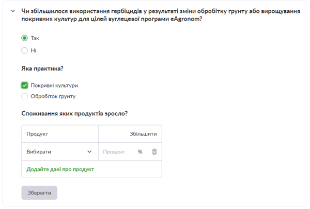Screen dimensions: 310x209
Task: Click the "Покривні культури" label text
Action: point(54,85)
